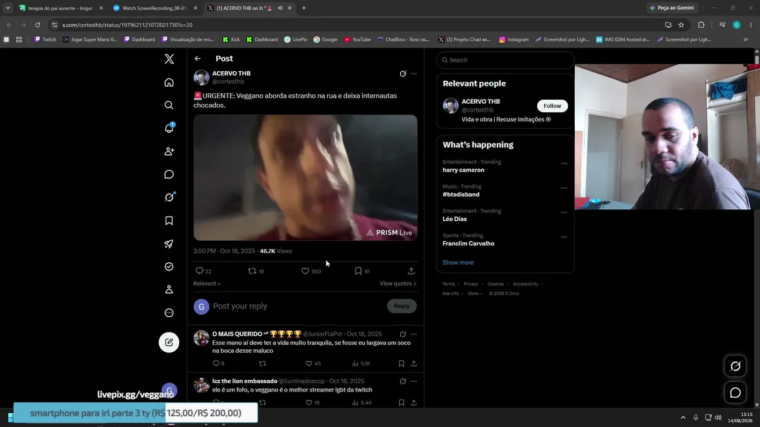The image size is (760, 427).
Task: Open the YouTube bookmark
Action: click(357, 40)
